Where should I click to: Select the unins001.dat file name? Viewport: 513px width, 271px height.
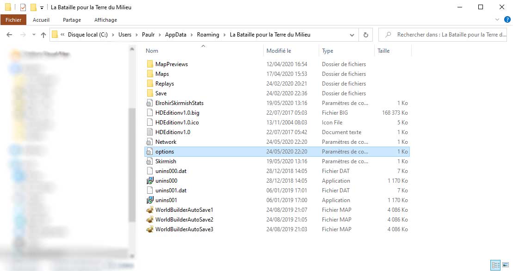(171, 191)
